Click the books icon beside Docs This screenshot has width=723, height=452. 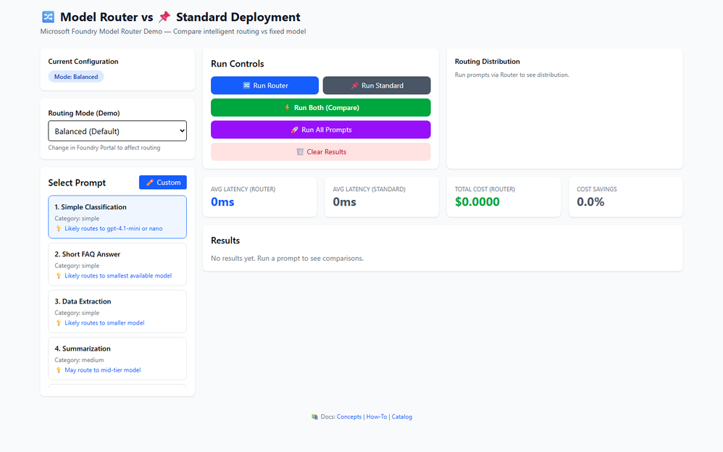click(315, 417)
